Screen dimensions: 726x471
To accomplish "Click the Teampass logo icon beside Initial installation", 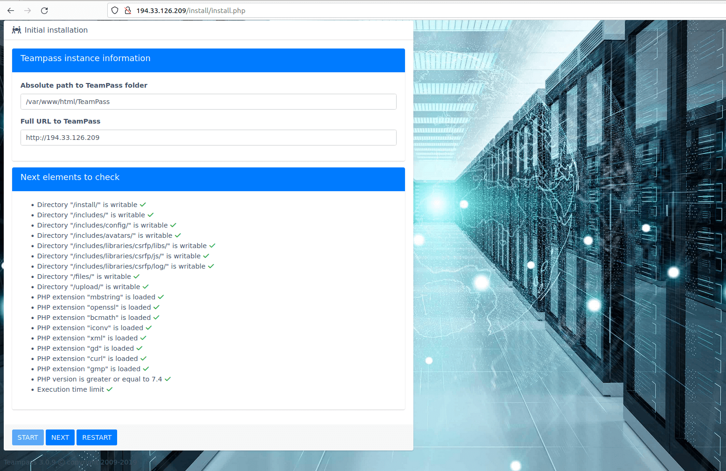I will 16,30.
